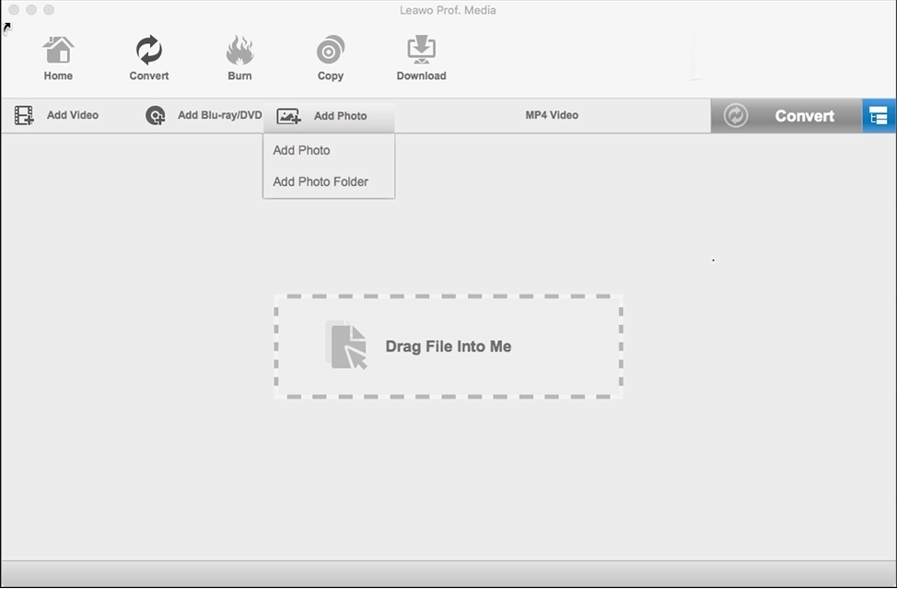
Task: Click the circular arrows icon on Convert button
Action: (735, 116)
